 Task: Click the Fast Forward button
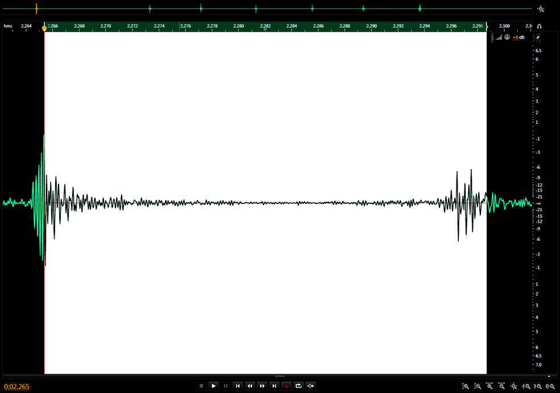pyautogui.click(x=262, y=386)
